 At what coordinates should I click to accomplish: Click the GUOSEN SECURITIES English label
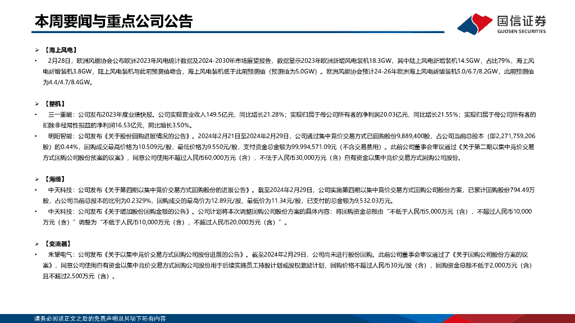[522, 31]
